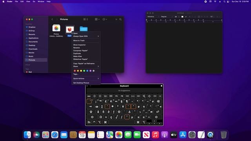251x141 pixels.
Task: Click the Omega (Ω) key on the keyboard
Action: point(101,117)
